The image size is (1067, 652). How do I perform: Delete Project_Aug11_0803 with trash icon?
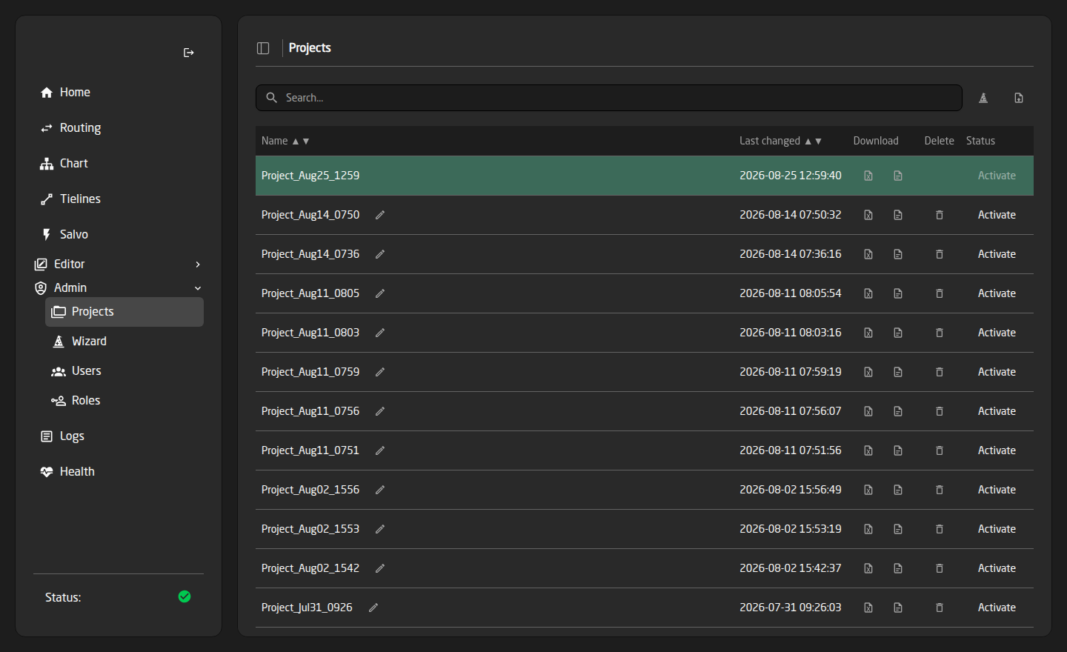(940, 333)
